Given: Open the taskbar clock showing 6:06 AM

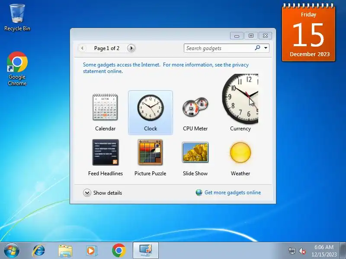Looking at the screenshot, I should pos(324,251).
